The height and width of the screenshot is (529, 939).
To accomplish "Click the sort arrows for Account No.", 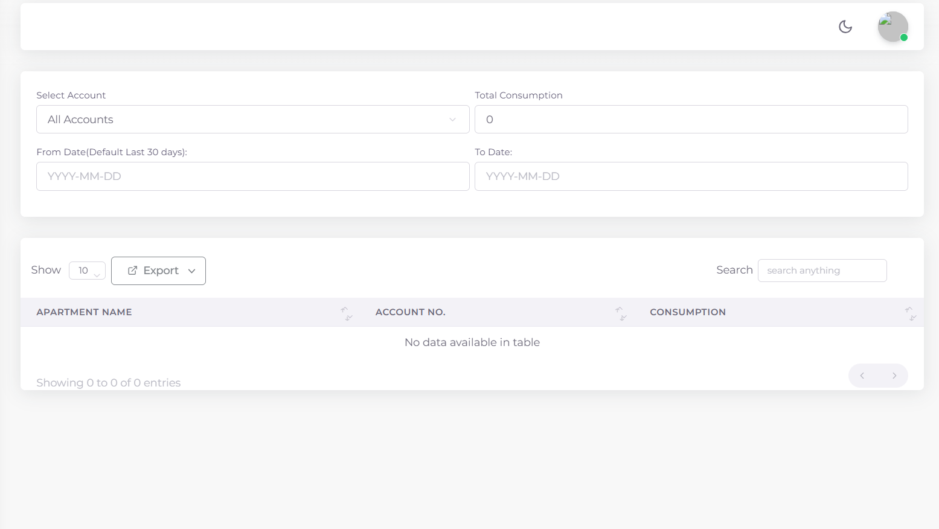I will (x=621, y=313).
